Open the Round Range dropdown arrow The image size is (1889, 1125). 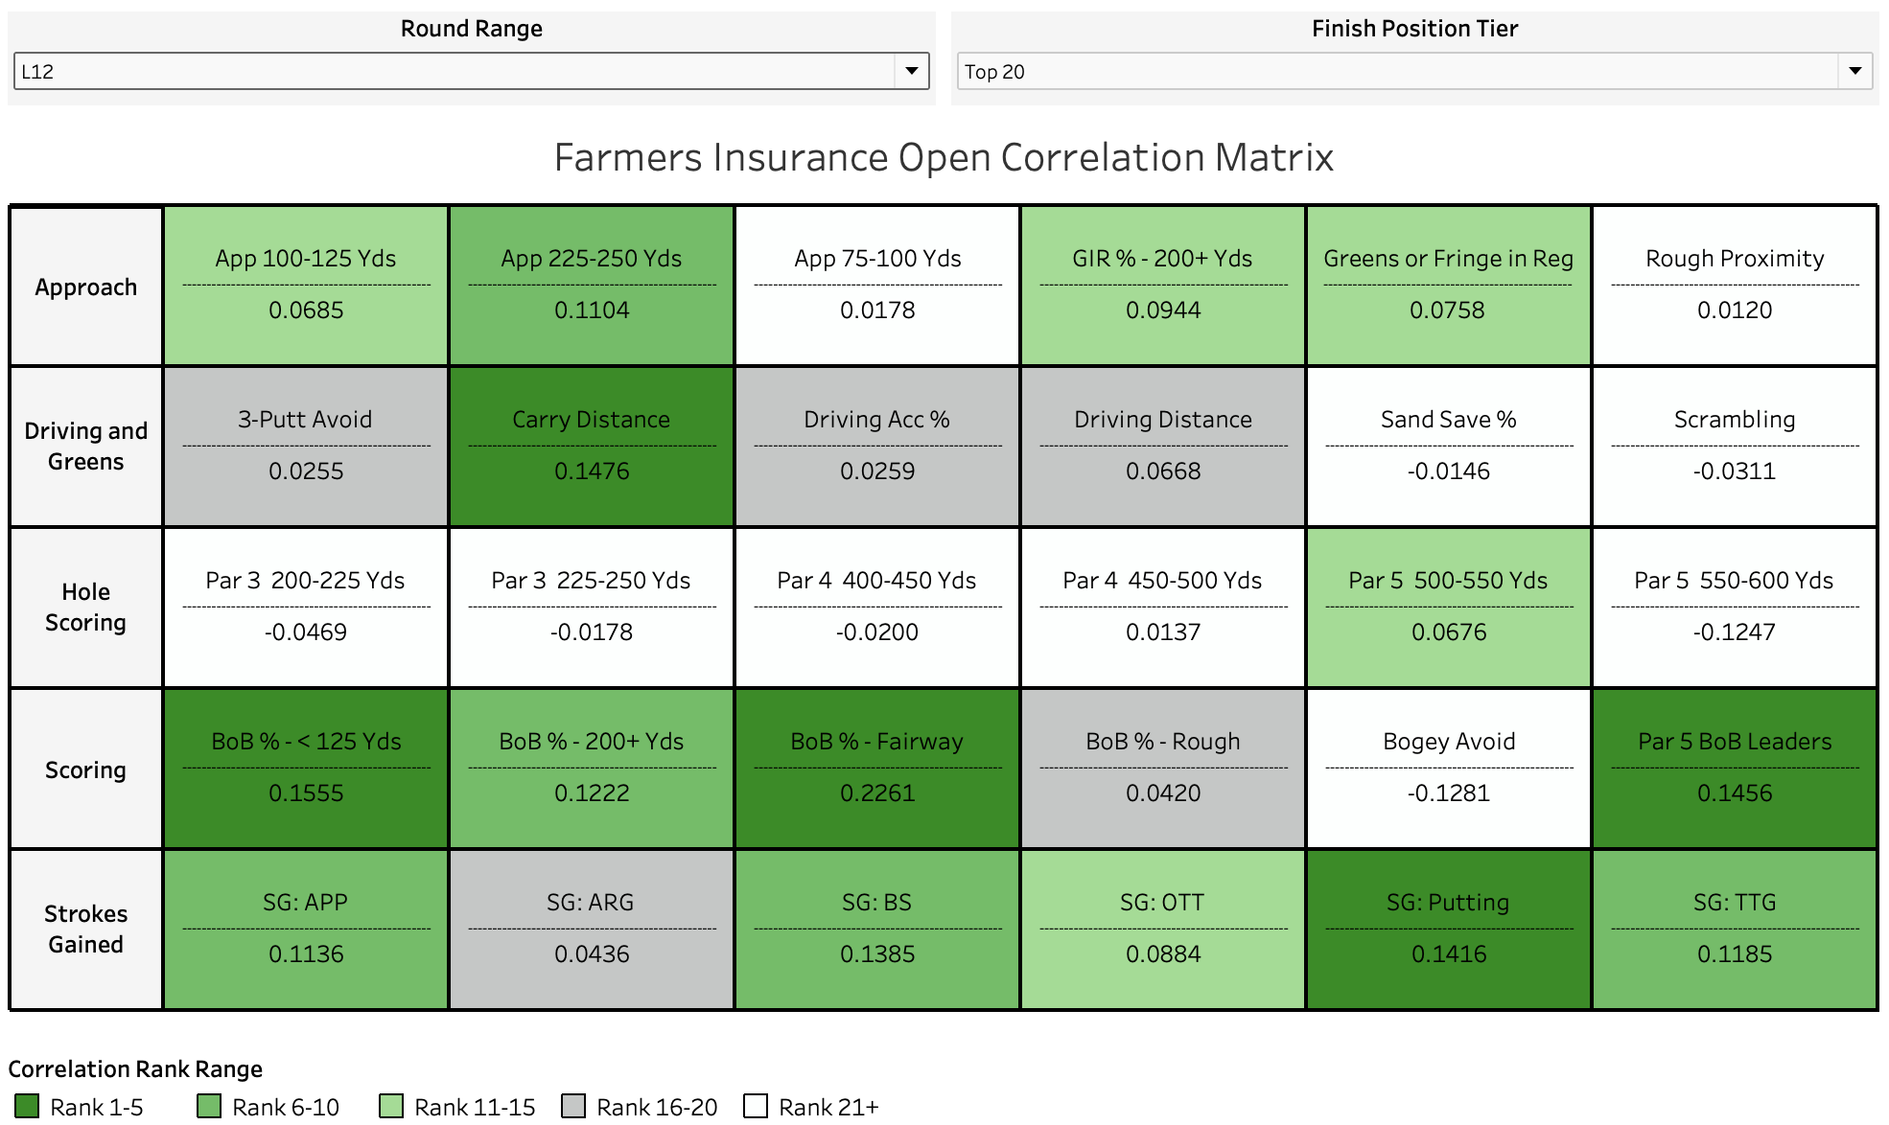pos(911,71)
